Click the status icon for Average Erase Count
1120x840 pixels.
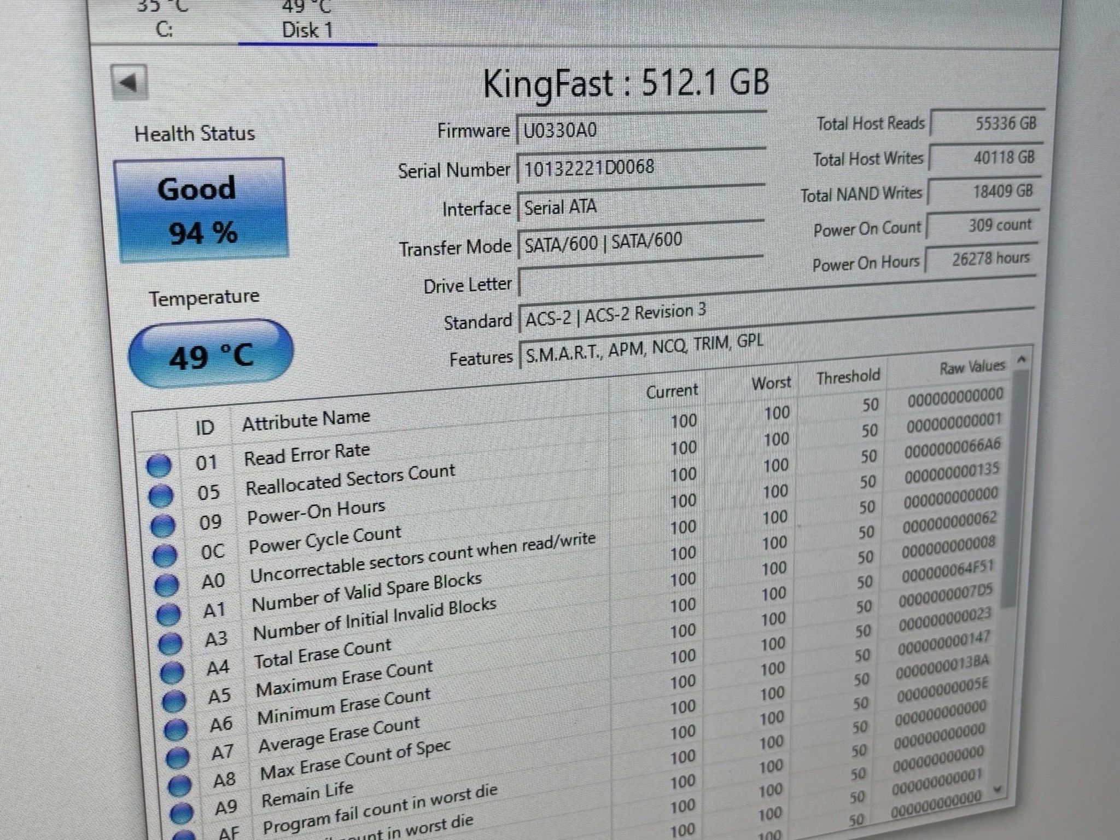click(x=177, y=757)
